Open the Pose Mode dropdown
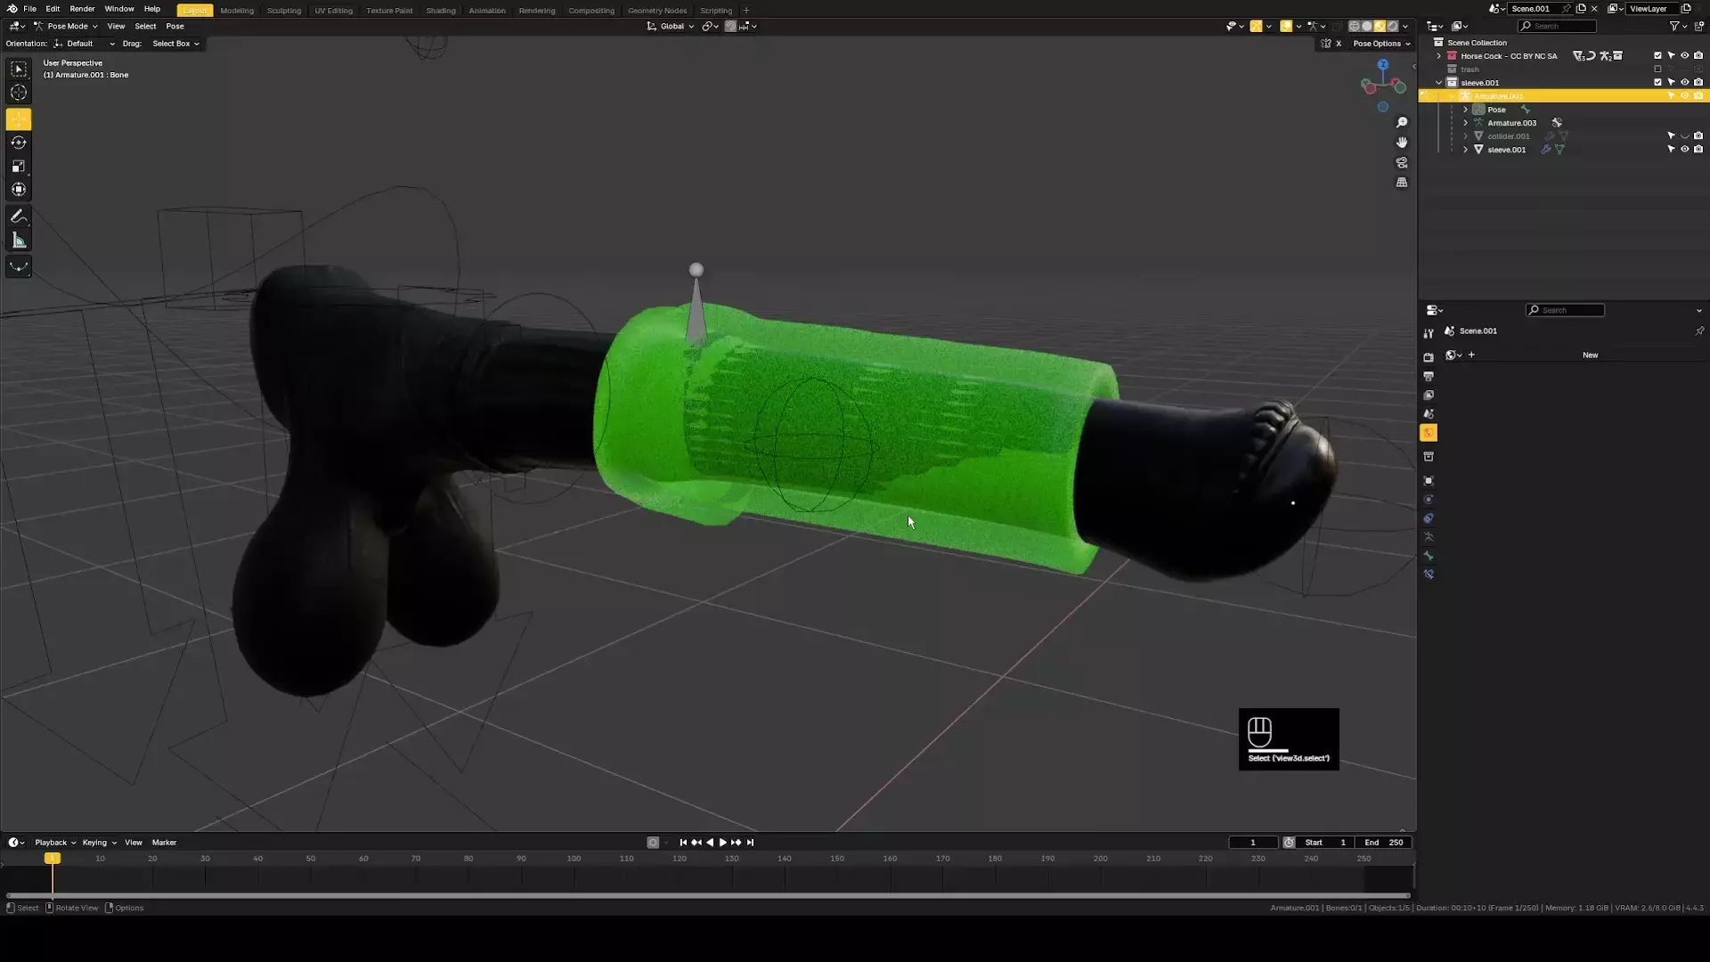This screenshot has width=1710, height=962. point(67,27)
